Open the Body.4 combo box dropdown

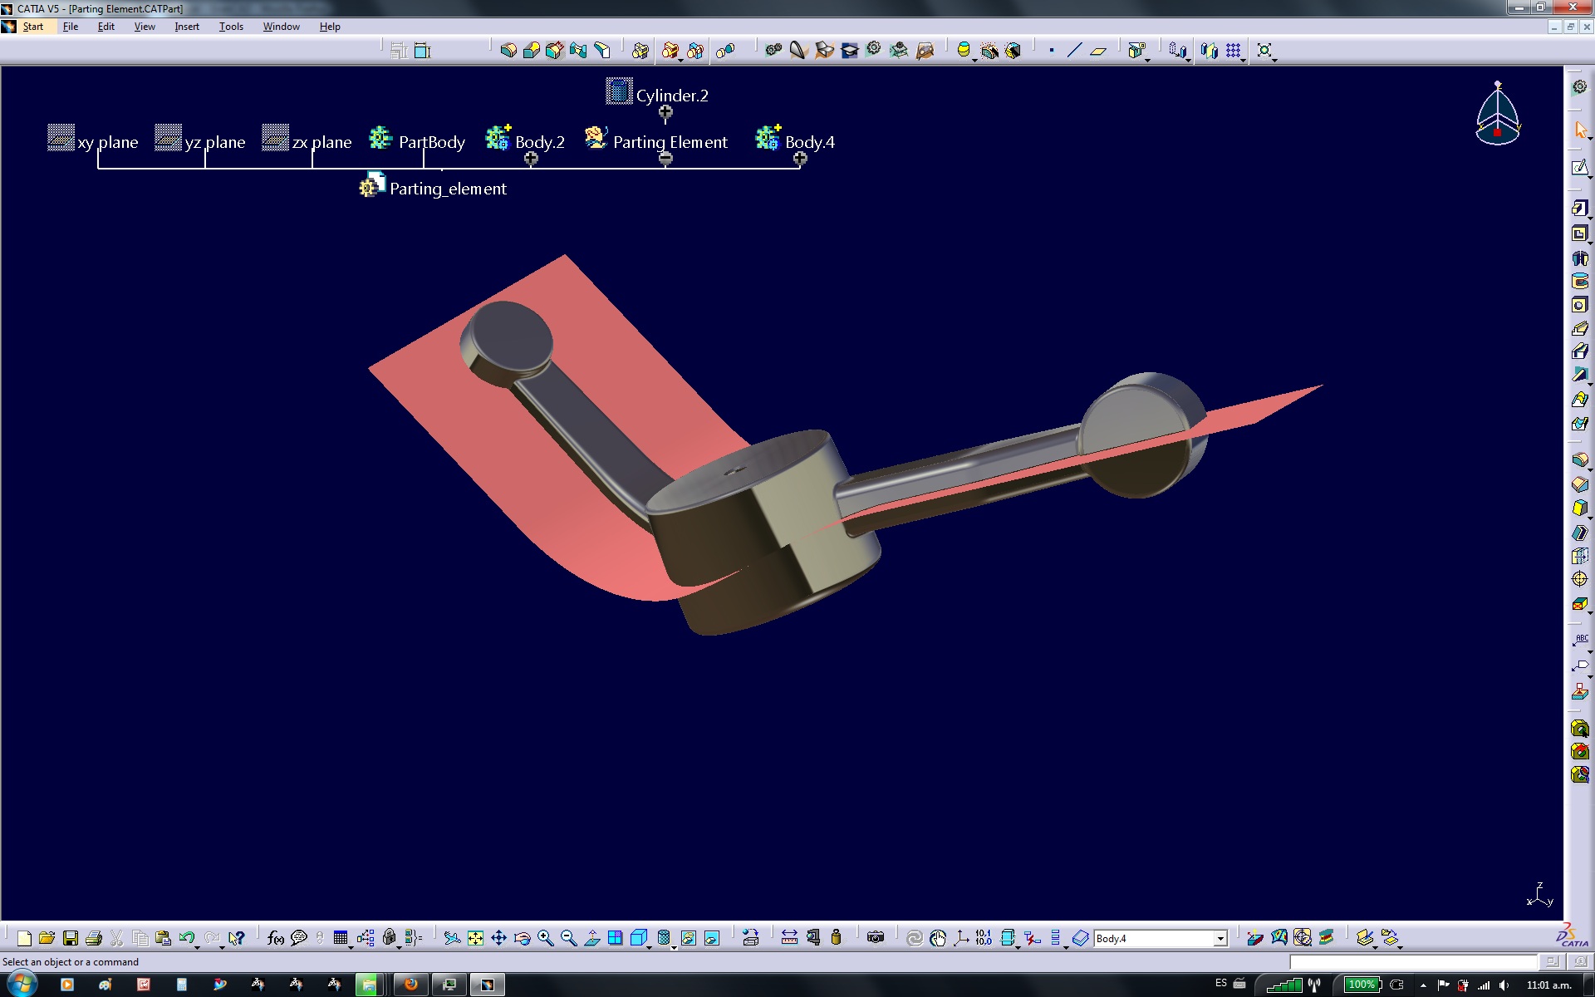(1220, 939)
